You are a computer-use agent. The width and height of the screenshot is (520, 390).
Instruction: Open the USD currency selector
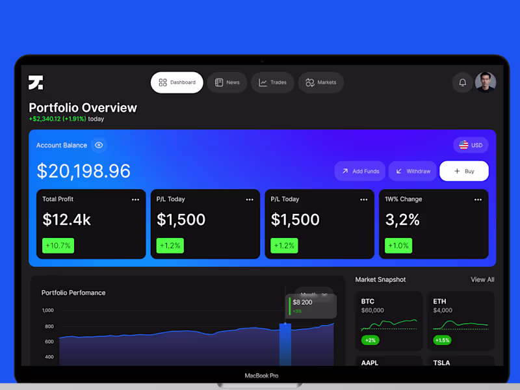(471, 145)
